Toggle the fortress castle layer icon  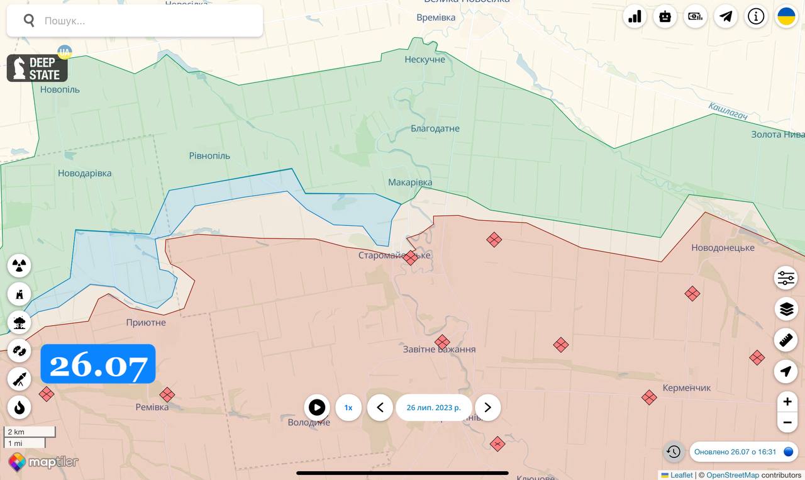(19, 294)
